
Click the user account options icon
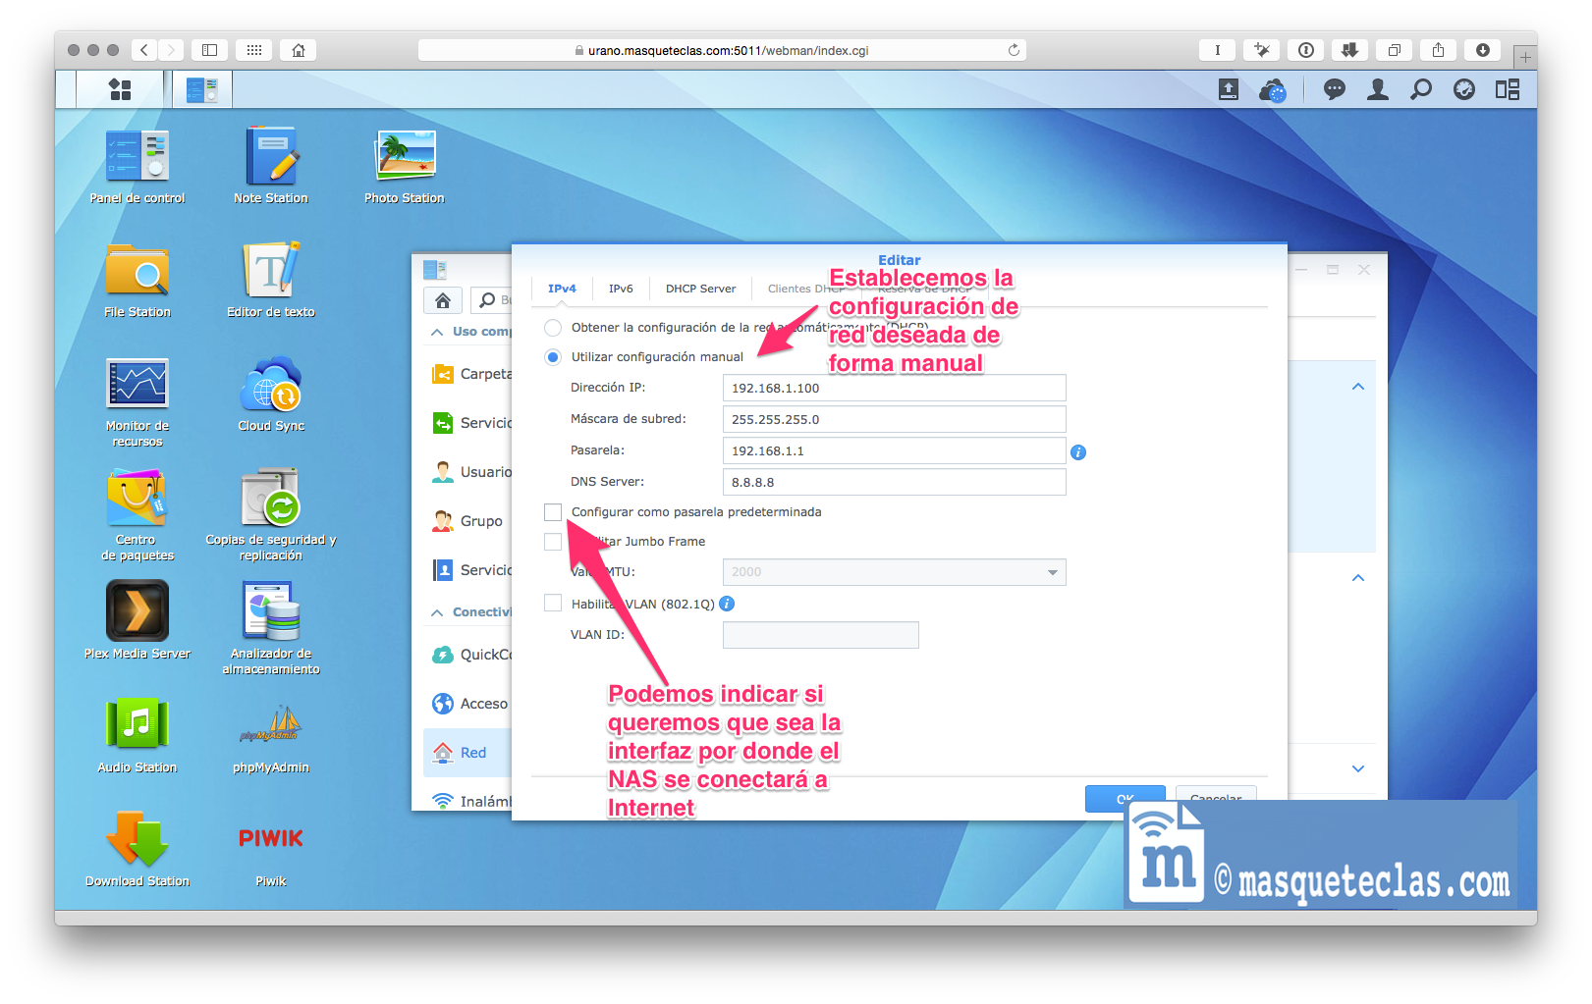(x=1378, y=89)
